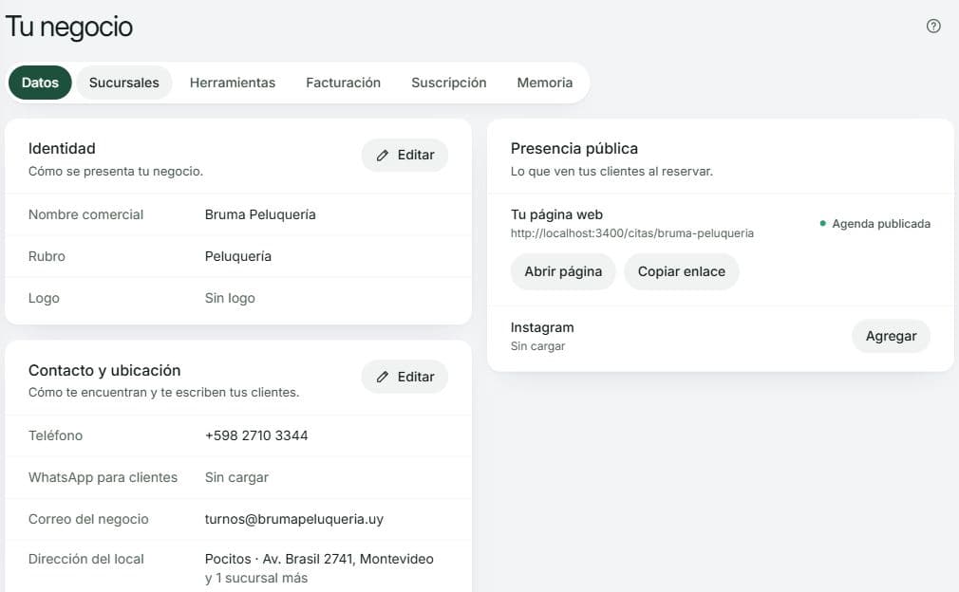Viewport: 959px width, 592px height.
Task: Click the Instagram row label
Action: pyautogui.click(x=542, y=327)
